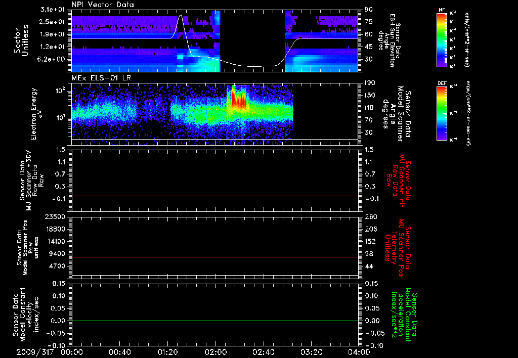Click the 6.2e+00 sector tick label

[x=52, y=59]
